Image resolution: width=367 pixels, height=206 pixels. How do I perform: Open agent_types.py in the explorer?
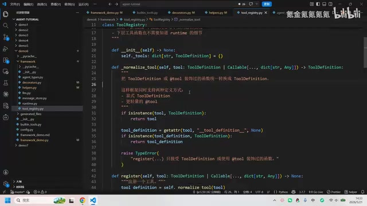tap(33, 77)
